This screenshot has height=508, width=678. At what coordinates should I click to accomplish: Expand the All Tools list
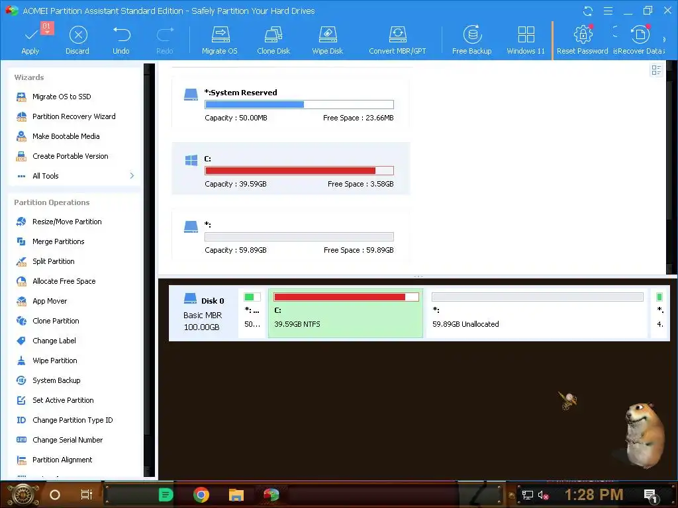tap(75, 176)
